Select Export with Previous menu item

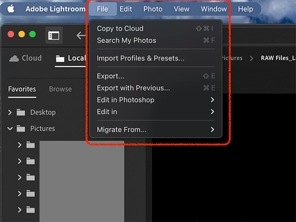click(x=133, y=88)
